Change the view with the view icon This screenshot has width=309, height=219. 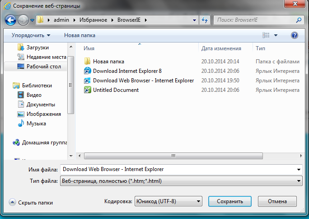266,35
